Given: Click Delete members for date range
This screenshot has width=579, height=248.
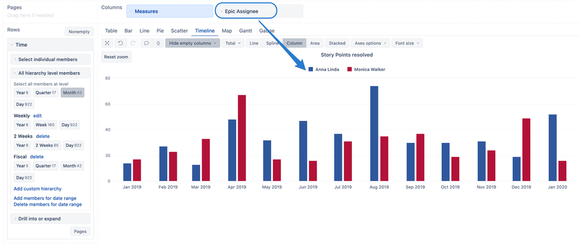Looking at the screenshot, I should (48, 205).
